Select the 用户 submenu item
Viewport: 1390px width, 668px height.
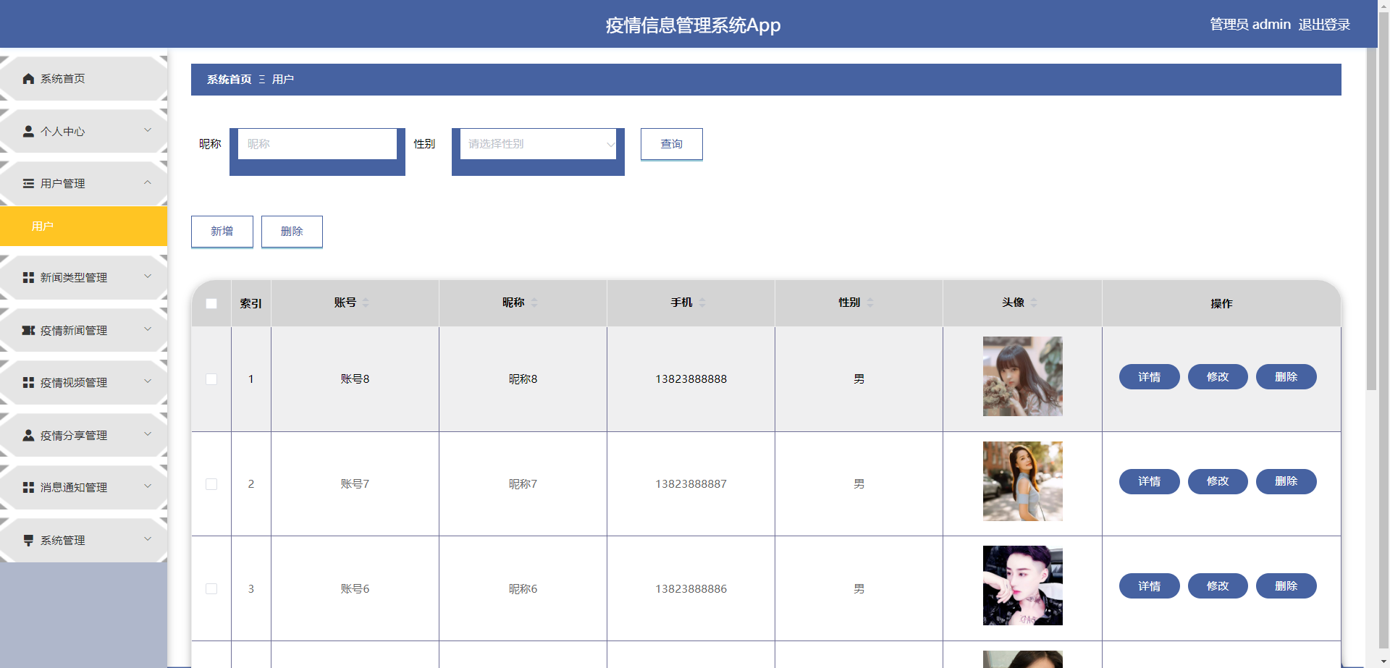pos(83,227)
